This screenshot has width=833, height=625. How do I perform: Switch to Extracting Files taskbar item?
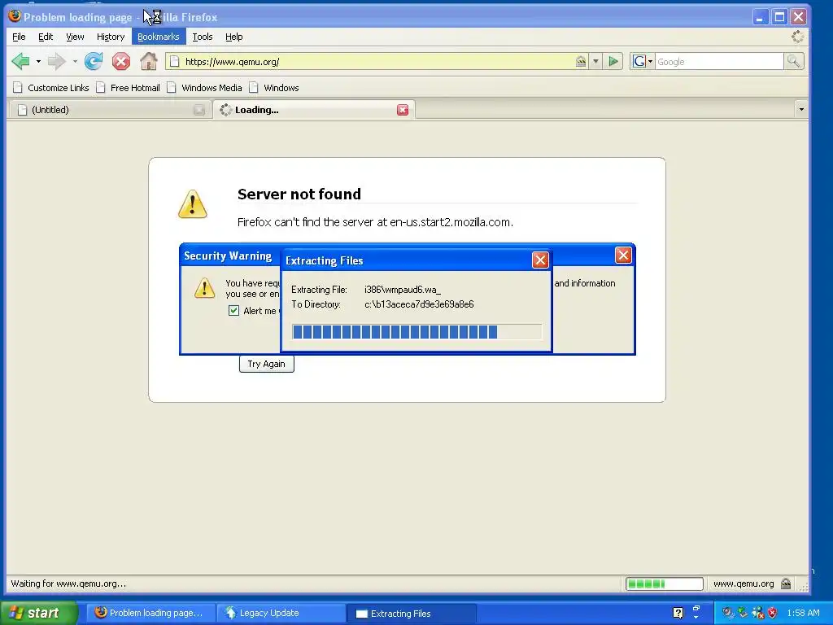(411, 614)
